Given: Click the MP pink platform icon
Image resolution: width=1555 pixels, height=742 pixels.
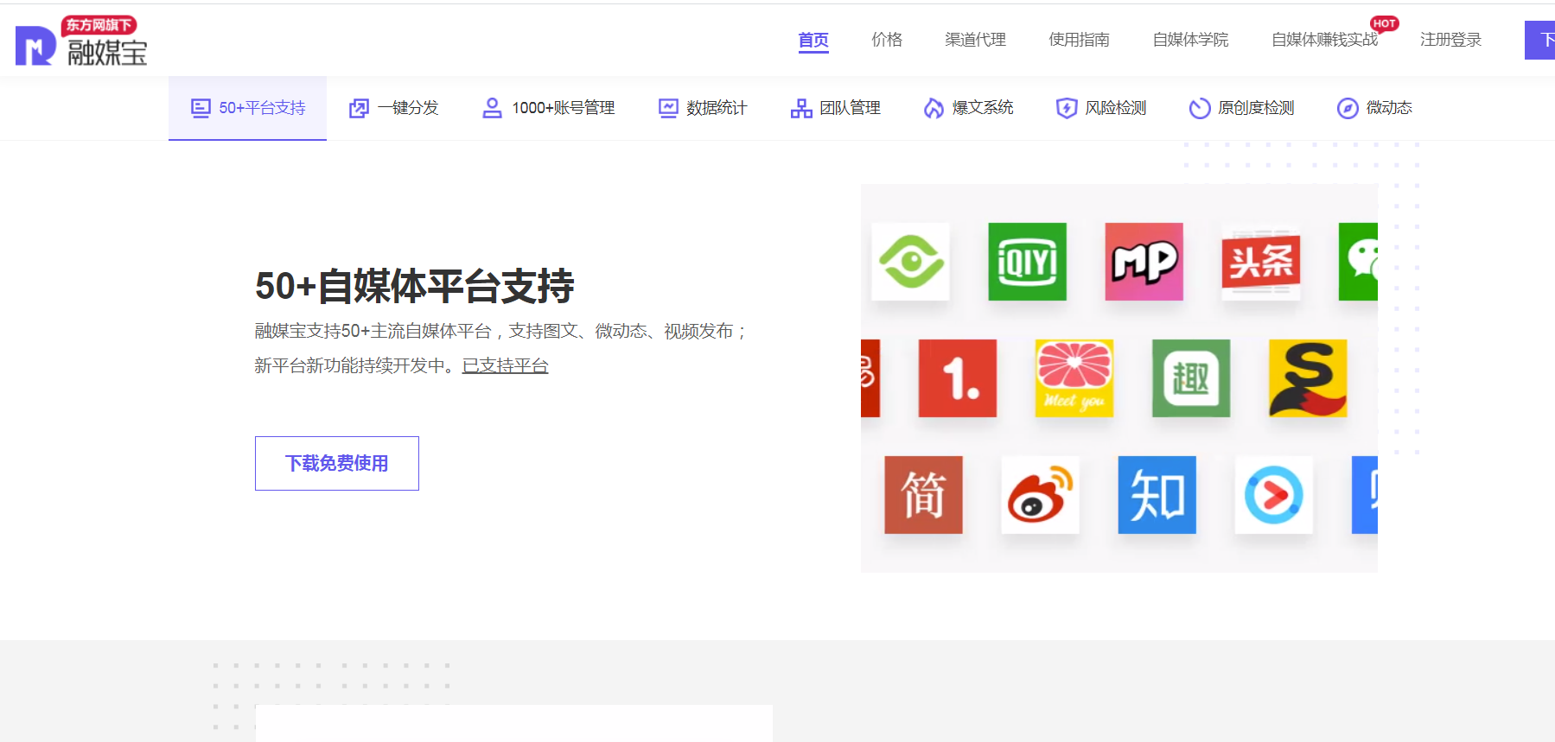Looking at the screenshot, I should 1144,262.
